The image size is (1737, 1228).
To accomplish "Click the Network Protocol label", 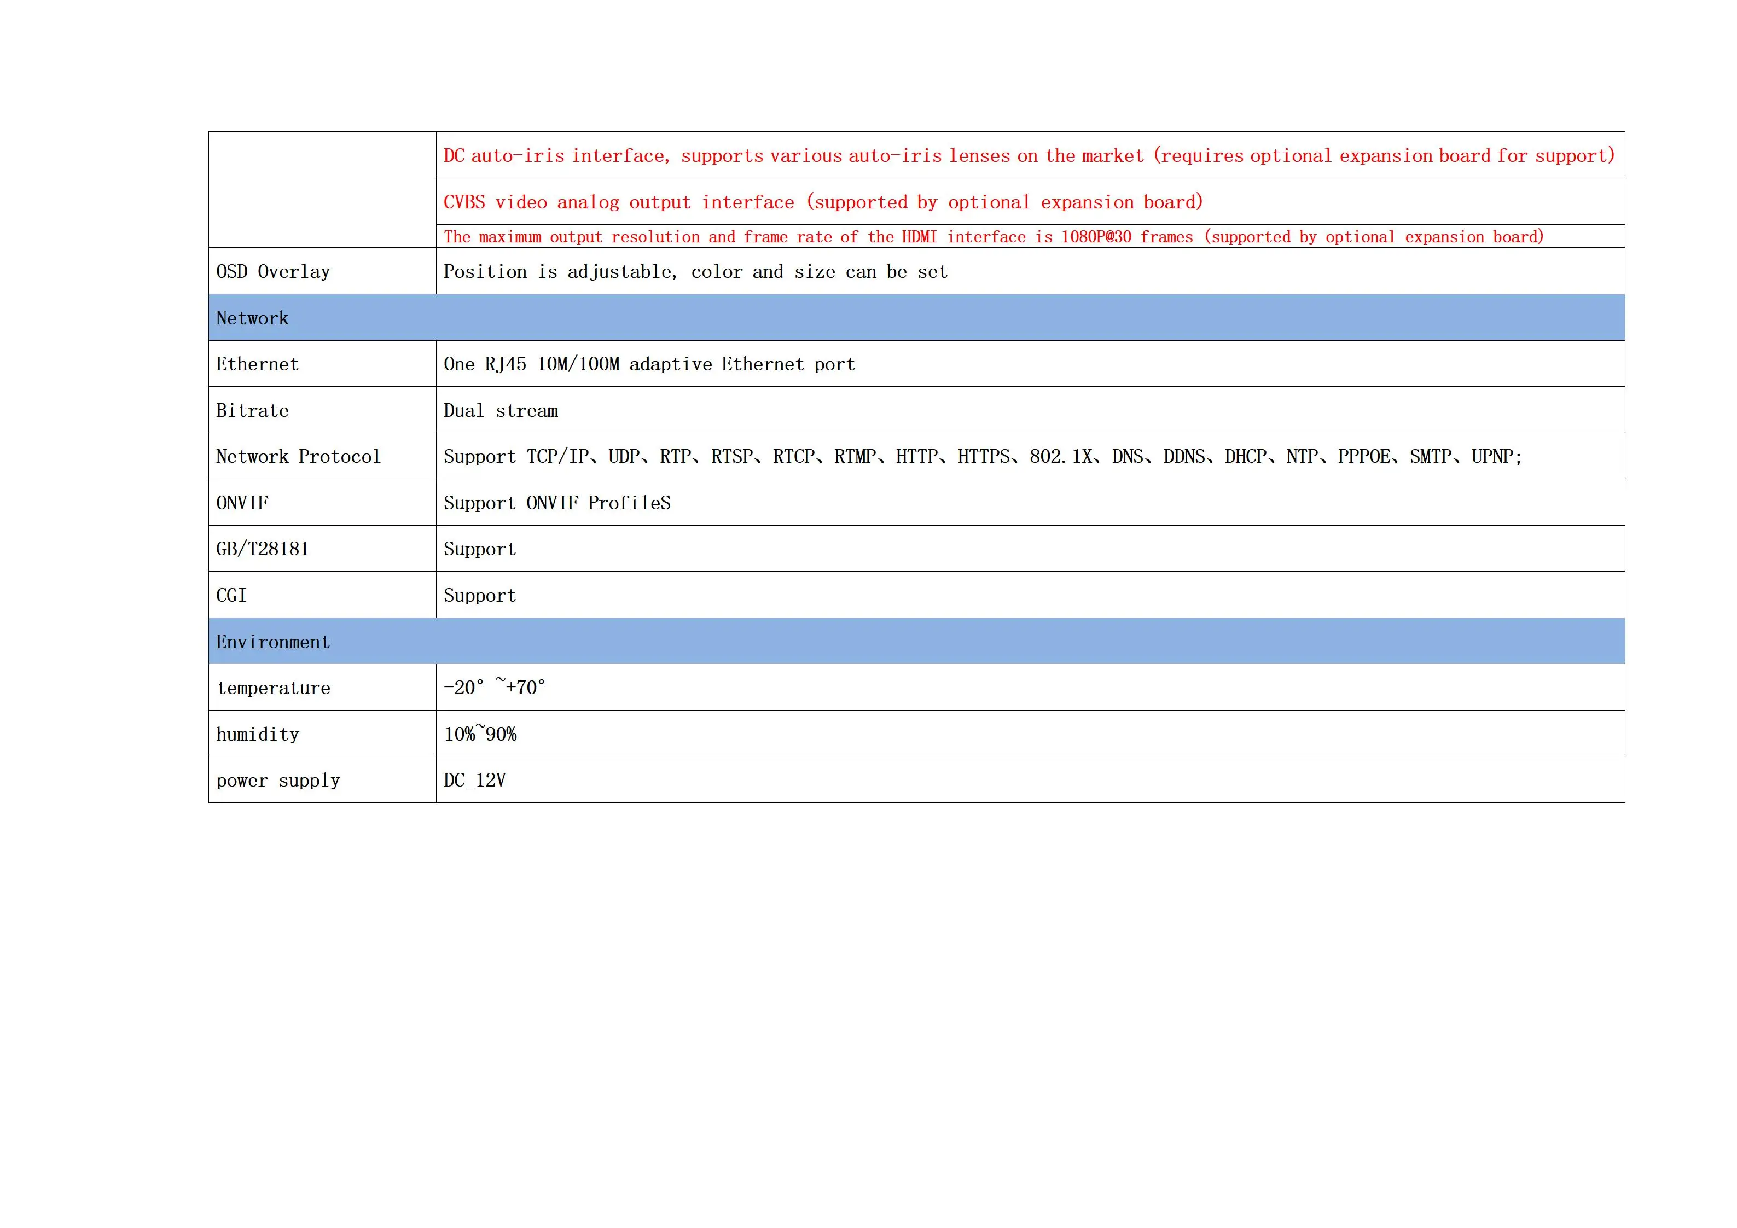I will [x=298, y=456].
